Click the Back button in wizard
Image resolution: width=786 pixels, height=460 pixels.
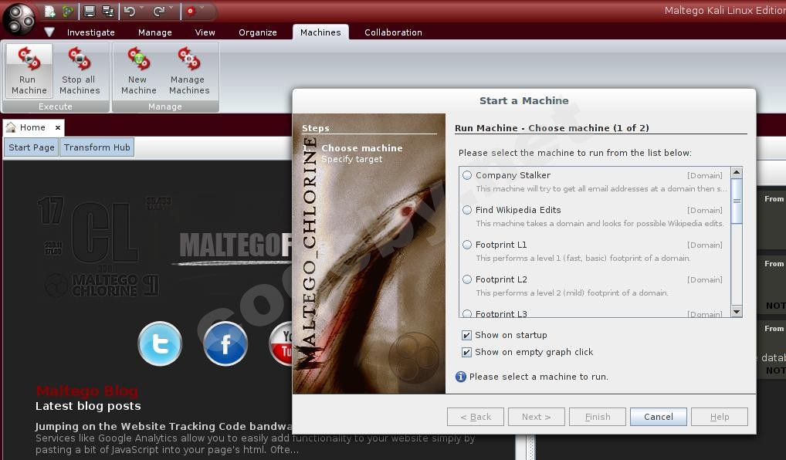(x=475, y=417)
